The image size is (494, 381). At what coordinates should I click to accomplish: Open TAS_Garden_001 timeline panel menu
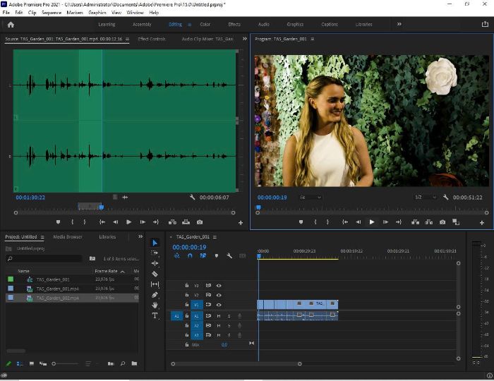click(215, 237)
